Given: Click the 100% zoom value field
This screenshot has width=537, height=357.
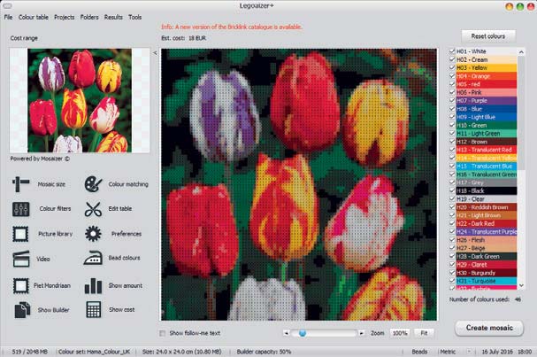Looking at the screenshot, I should click(x=400, y=333).
